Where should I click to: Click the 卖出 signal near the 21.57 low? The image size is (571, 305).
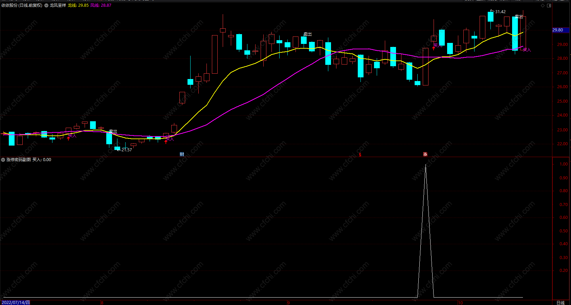pos(113,131)
